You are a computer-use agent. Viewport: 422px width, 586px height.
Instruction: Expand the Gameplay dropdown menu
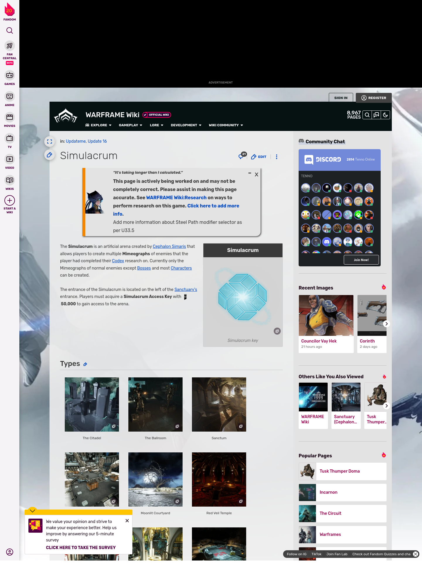point(130,125)
